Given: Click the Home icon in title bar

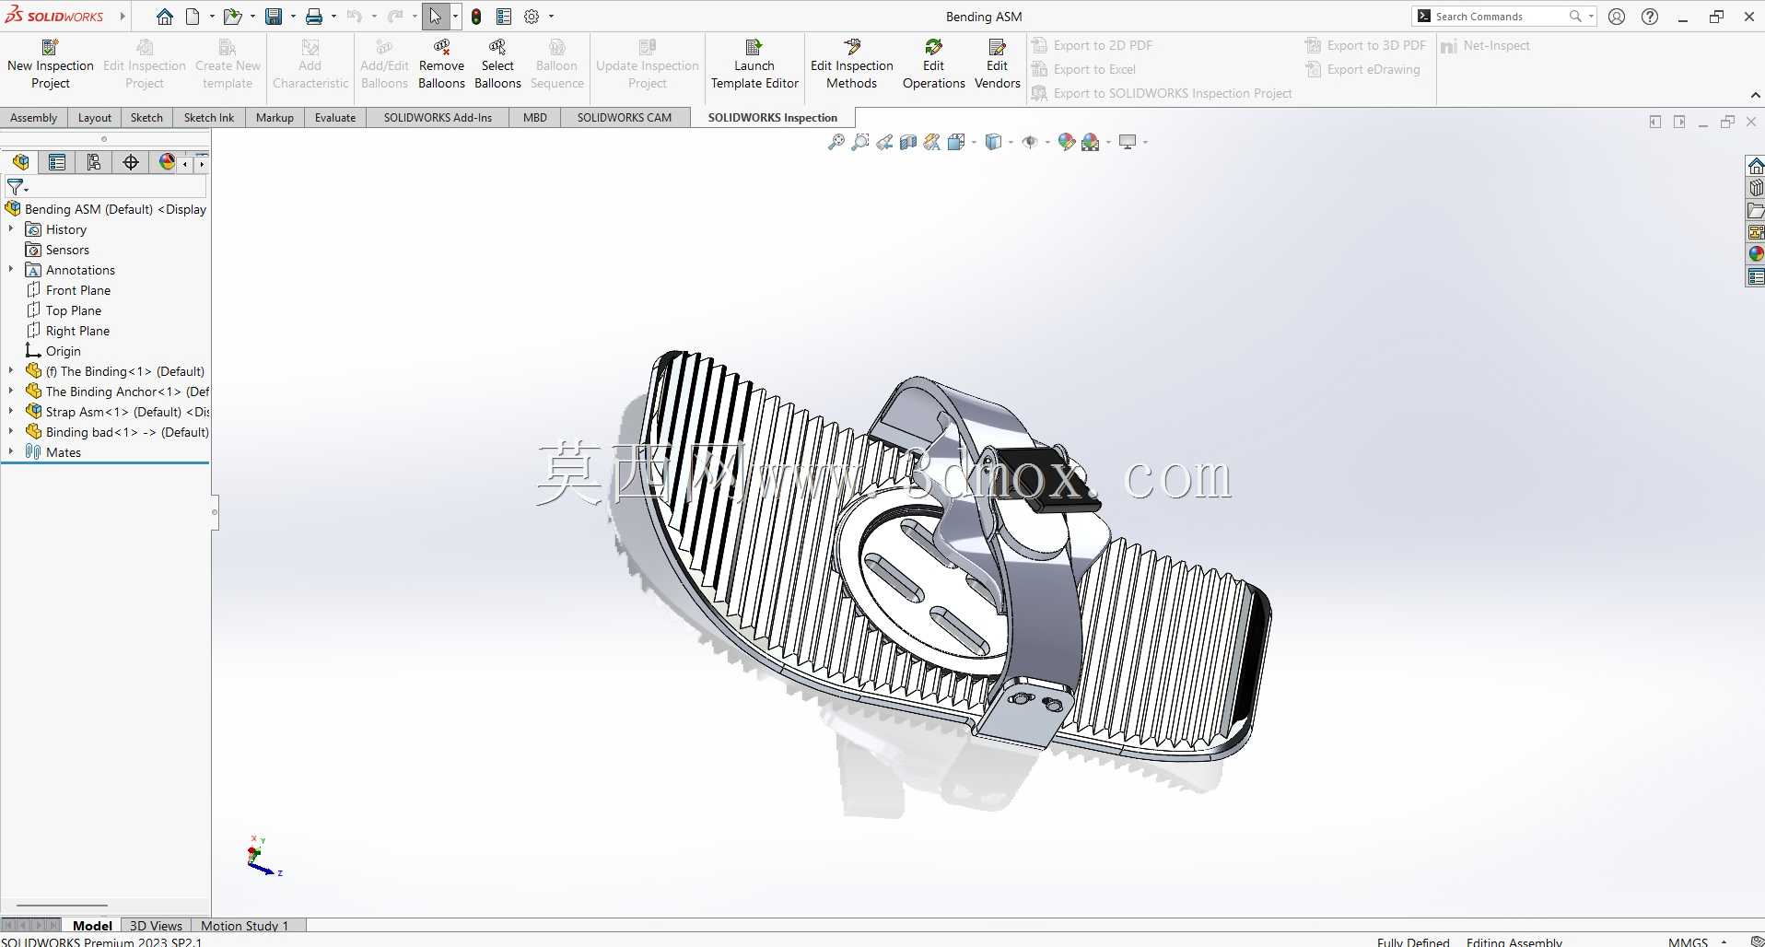Looking at the screenshot, I should tap(164, 17).
